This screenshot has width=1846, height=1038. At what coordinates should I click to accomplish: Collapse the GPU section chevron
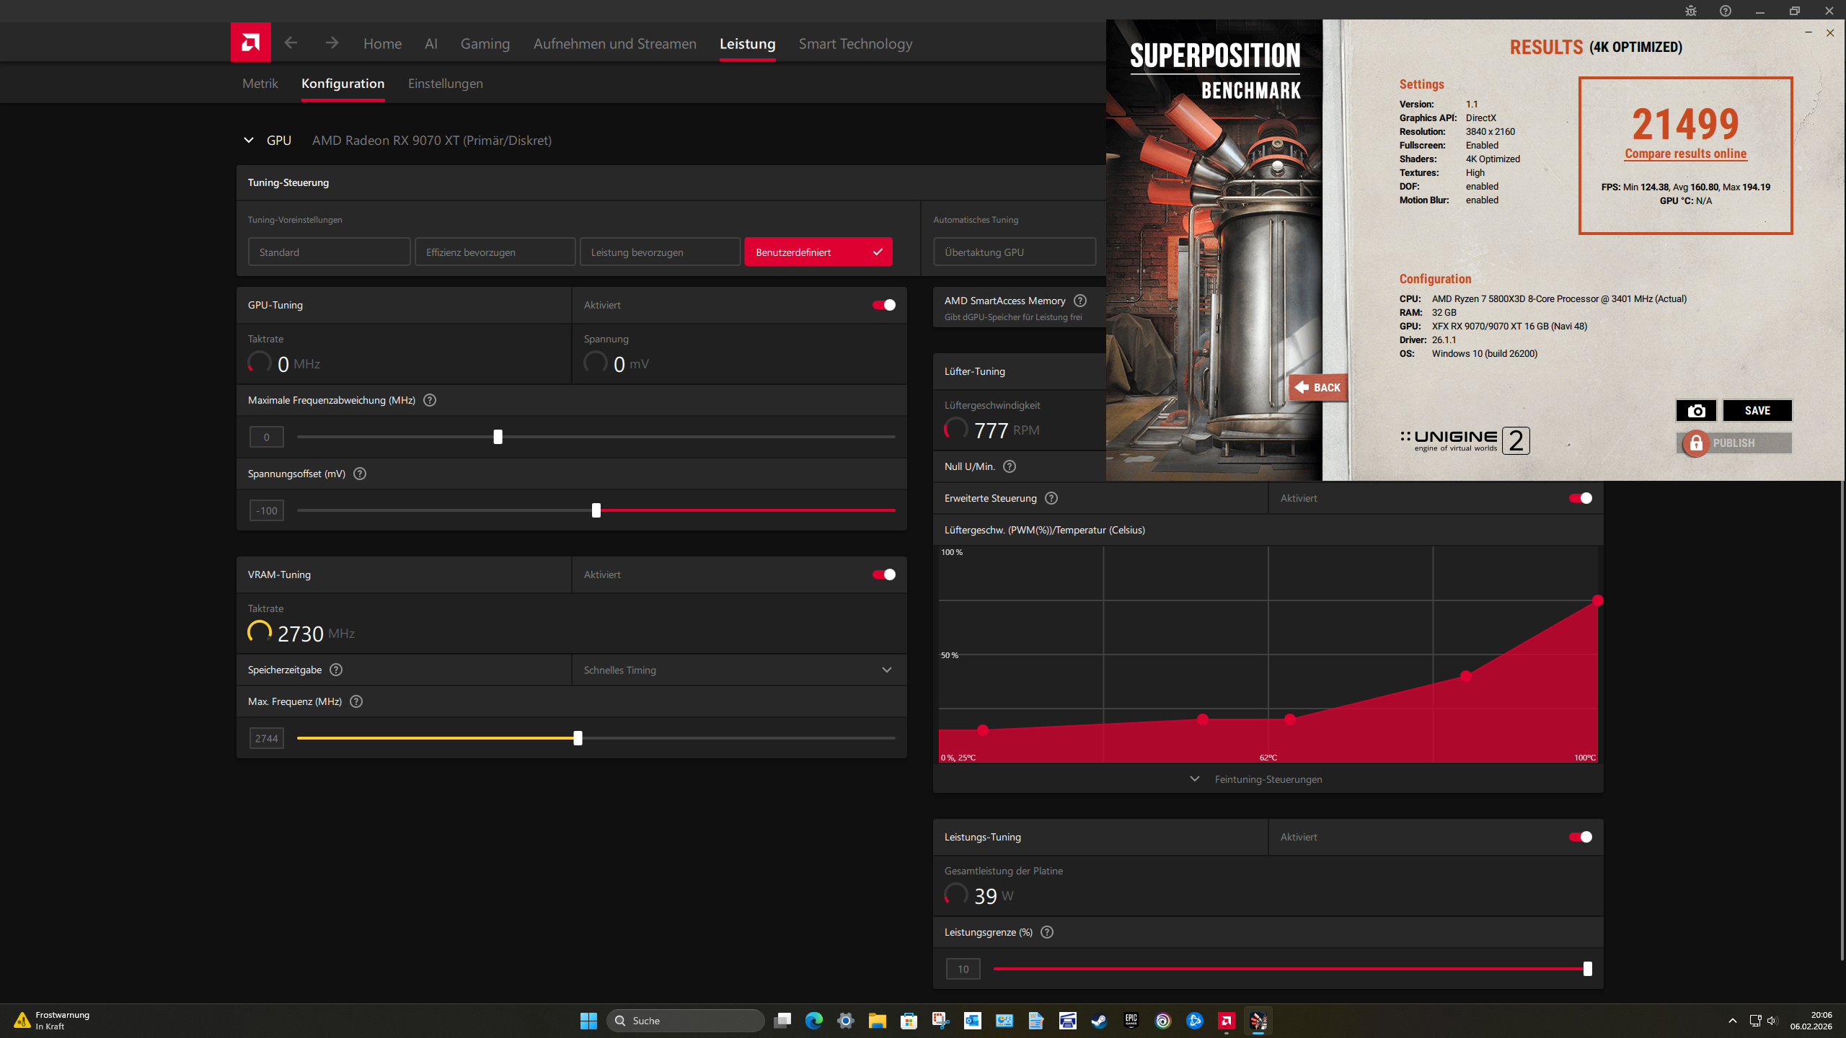[x=249, y=140]
